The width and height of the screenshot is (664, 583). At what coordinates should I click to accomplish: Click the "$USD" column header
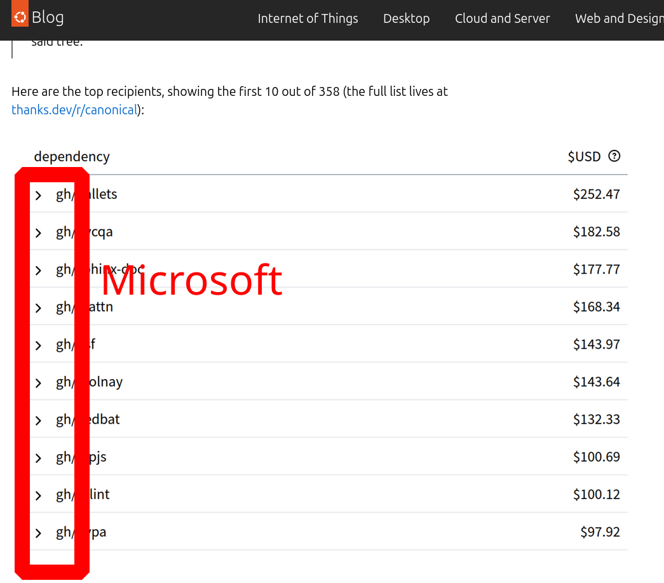(585, 157)
